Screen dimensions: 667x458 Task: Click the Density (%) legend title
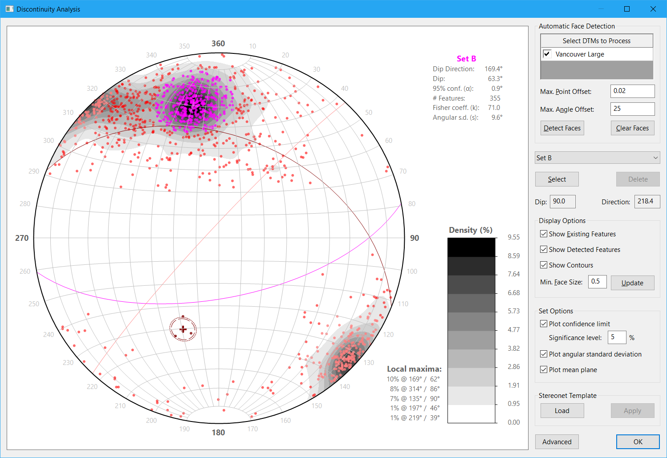(471, 230)
